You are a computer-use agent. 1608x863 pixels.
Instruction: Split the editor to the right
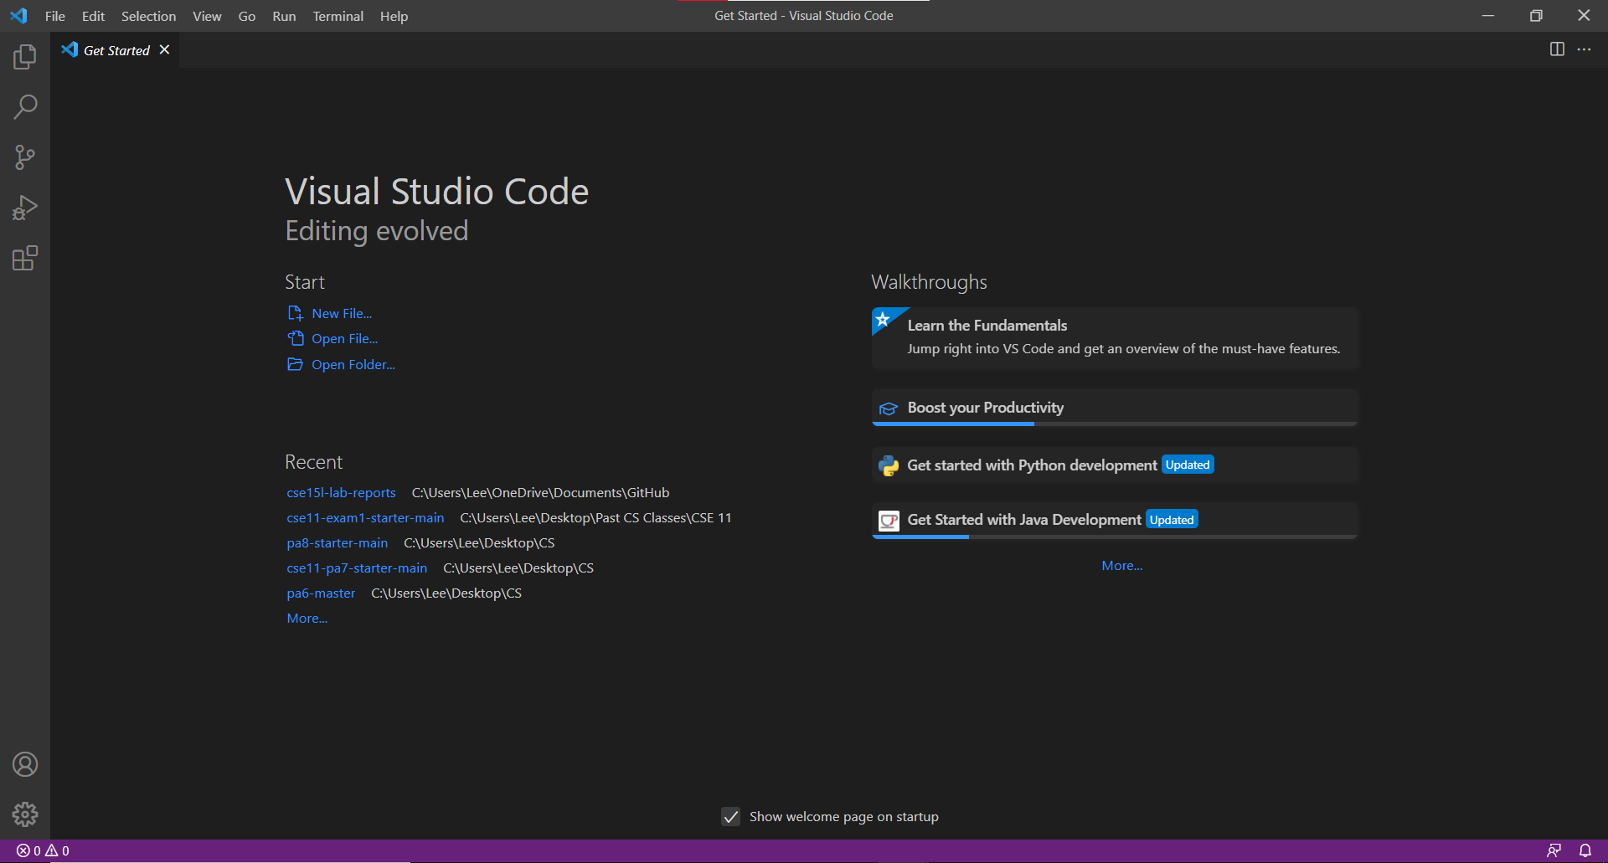coord(1557,49)
